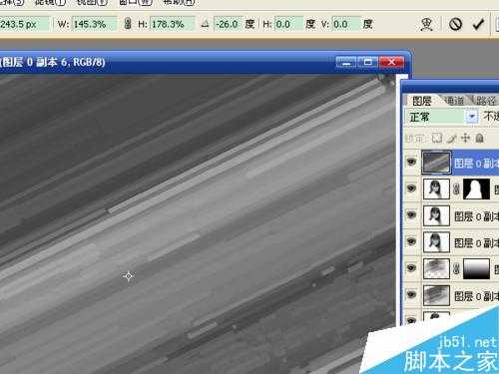499x374 pixels.
Task: Hide the selected top layer via eye icon
Action: tap(411, 162)
